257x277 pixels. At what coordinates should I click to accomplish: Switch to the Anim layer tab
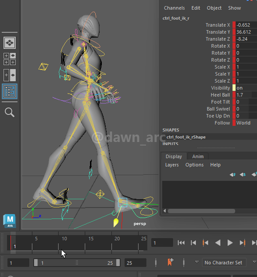pyautogui.click(x=198, y=156)
